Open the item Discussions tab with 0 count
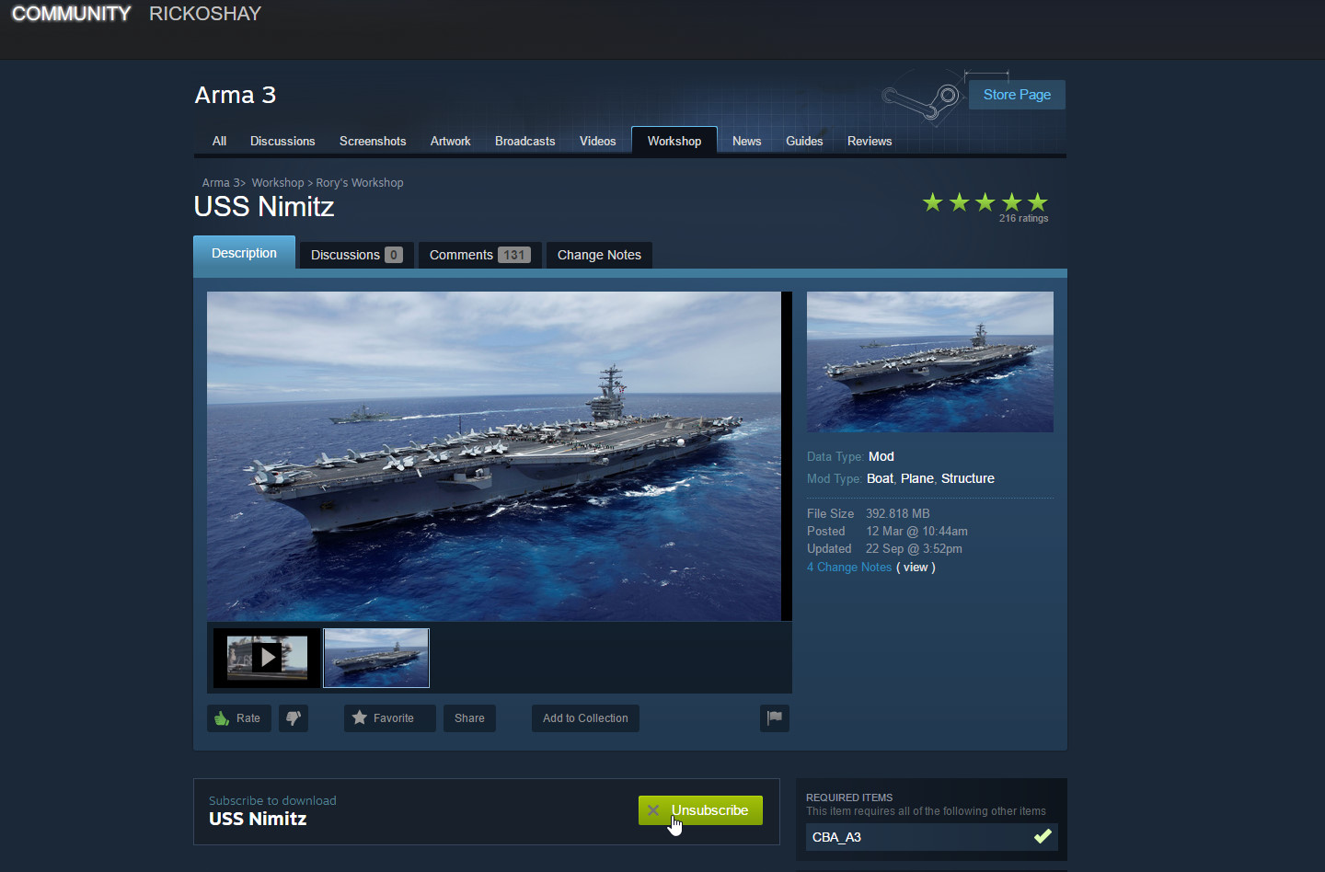The height and width of the screenshot is (872, 1325). coord(356,255)
